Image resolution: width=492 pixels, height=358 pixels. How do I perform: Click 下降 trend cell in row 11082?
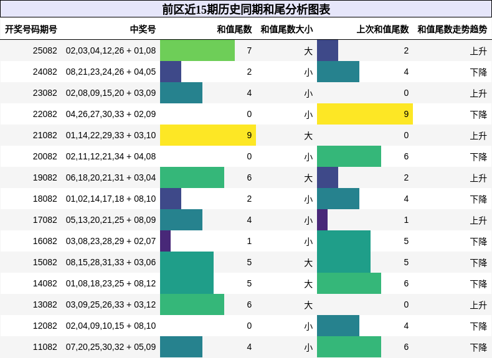click(x=478, y=347)
